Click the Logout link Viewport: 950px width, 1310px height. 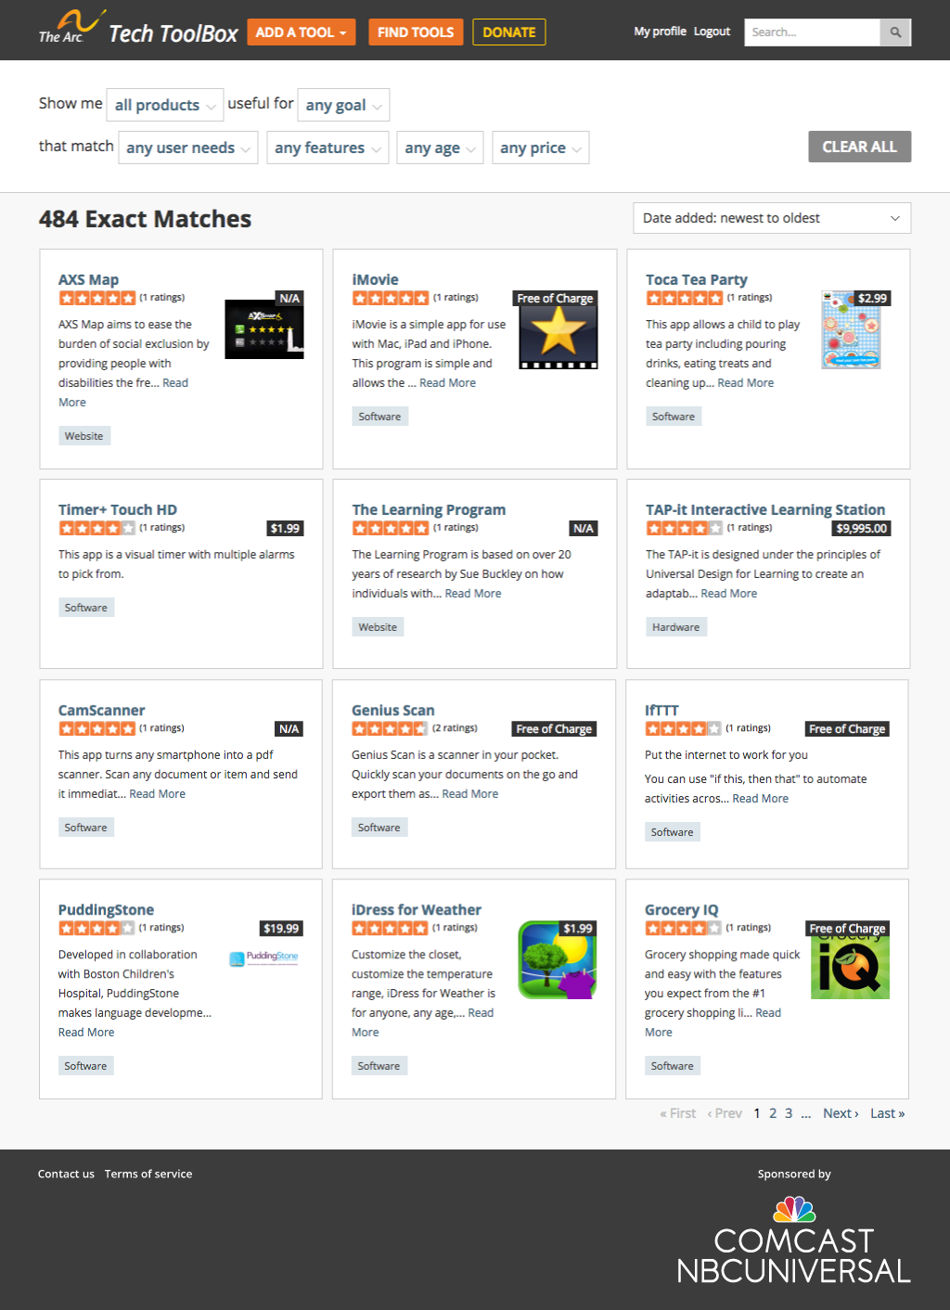tap(712, 32)
